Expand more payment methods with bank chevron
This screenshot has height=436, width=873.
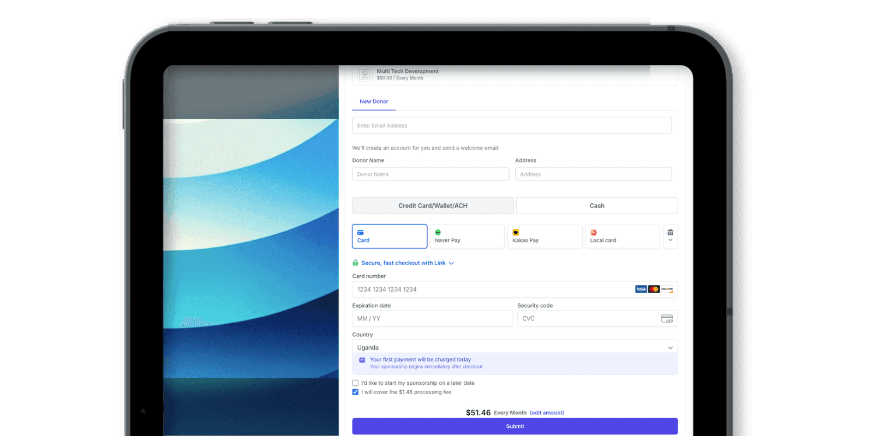[x=671, y=237]
